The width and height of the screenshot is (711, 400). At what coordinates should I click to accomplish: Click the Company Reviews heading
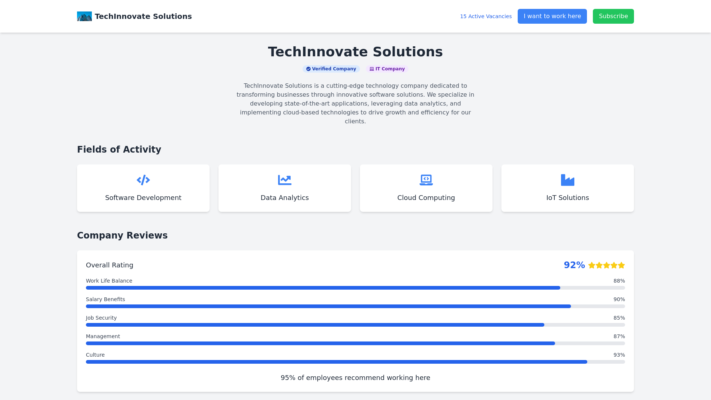[122, 236]
